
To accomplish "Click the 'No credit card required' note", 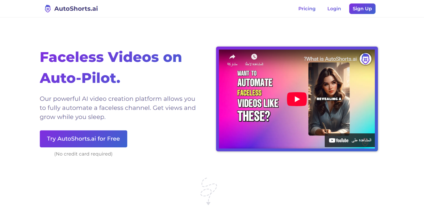I will click(83, 154).
